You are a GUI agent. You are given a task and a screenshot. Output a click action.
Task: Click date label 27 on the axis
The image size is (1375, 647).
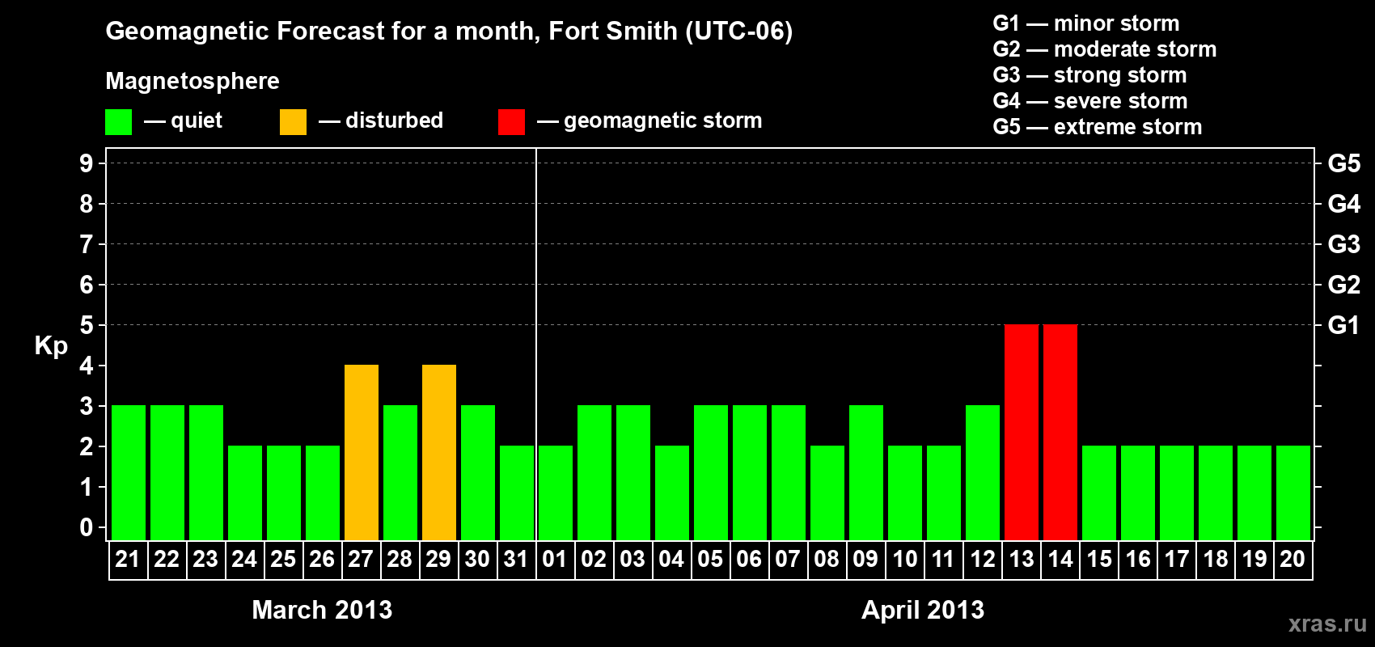[361, 559]
